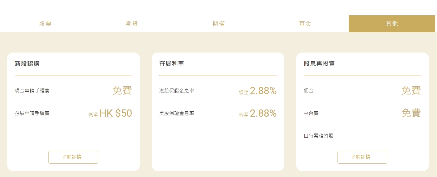Select the 平台費 label
This screenshot has height=177, width=437.
[311, 113]
